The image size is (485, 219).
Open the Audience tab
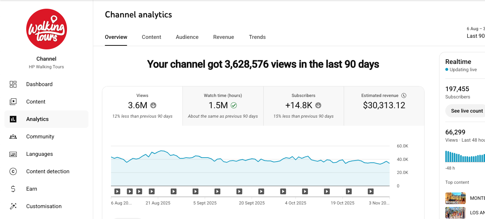[187, 37]
